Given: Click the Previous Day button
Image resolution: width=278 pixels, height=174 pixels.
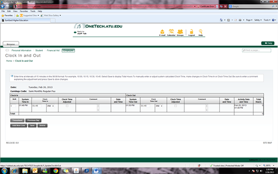Looking at the screenshot, I should coord(33,120).
